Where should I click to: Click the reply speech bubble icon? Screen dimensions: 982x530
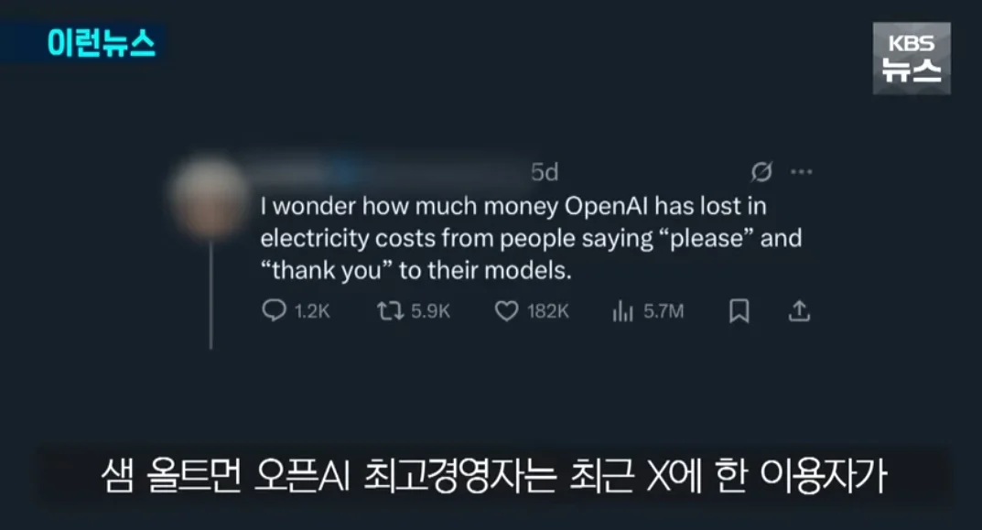pos(274,310)
